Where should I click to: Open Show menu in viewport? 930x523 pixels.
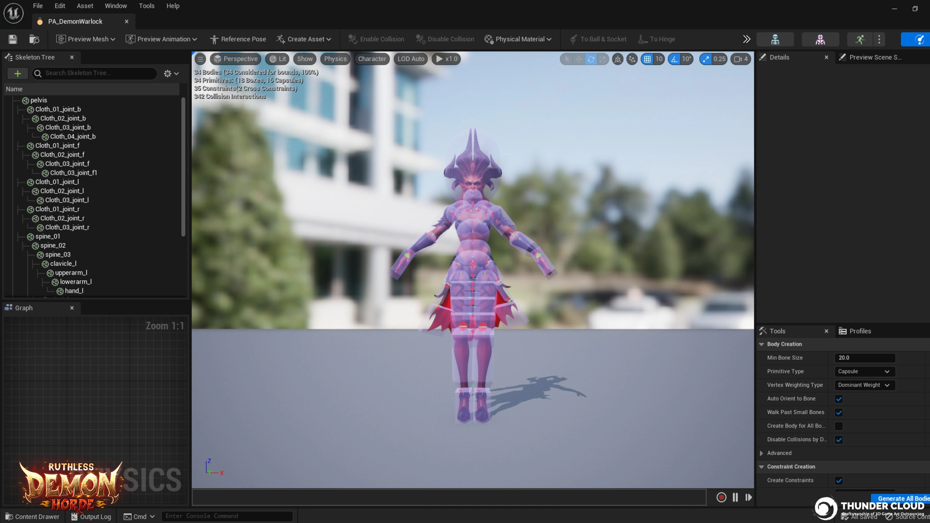(305, 59)
